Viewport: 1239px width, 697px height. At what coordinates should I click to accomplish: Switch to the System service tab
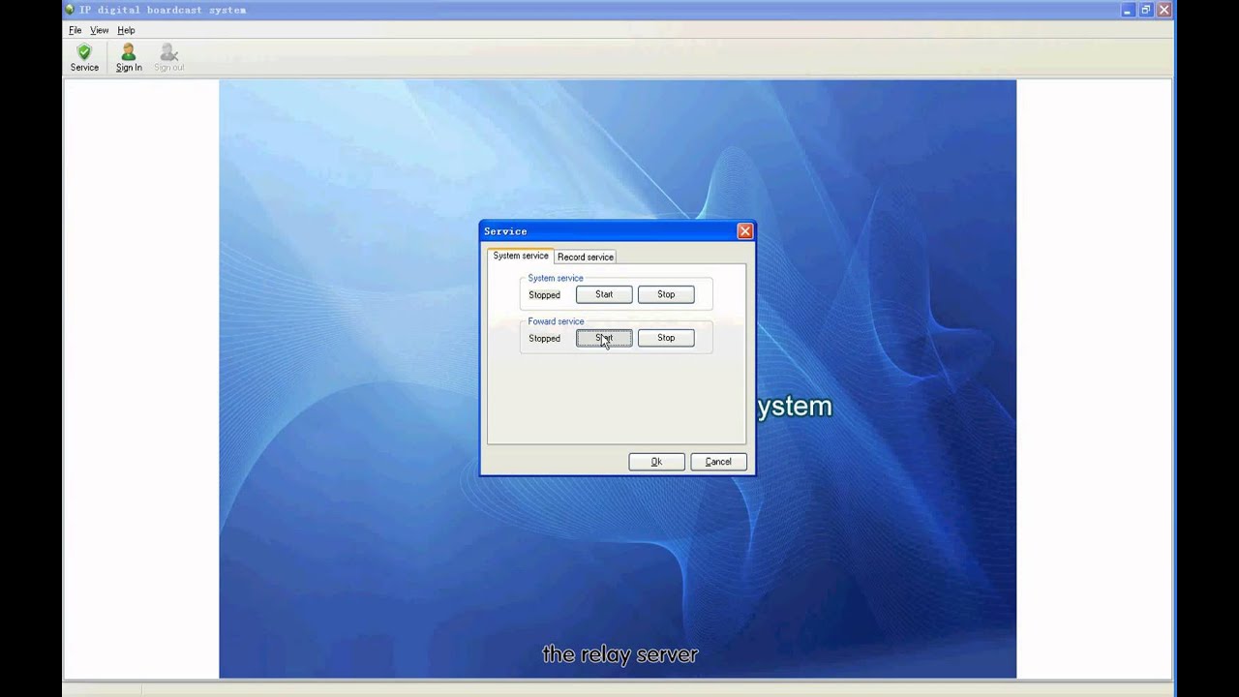coord(521,256)
